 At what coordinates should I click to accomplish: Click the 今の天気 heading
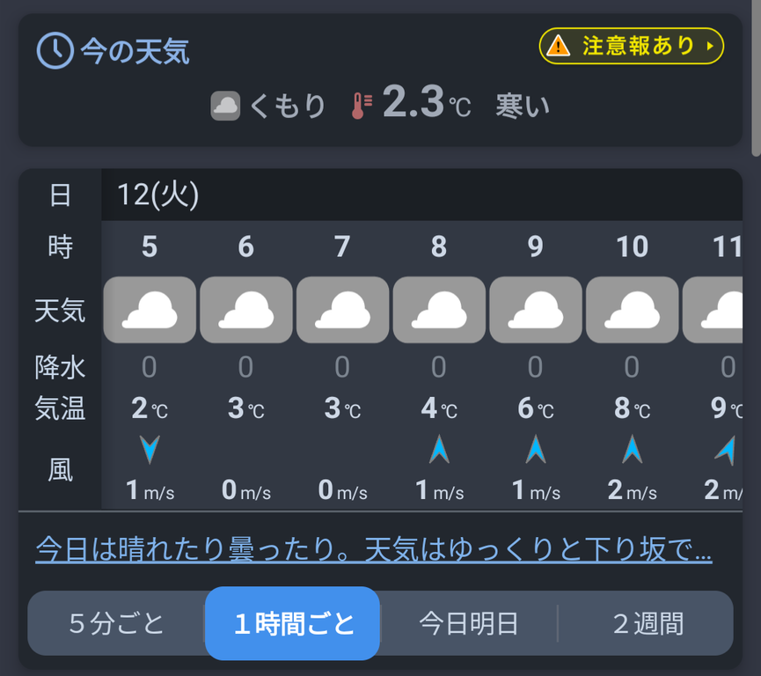(135, 51)
